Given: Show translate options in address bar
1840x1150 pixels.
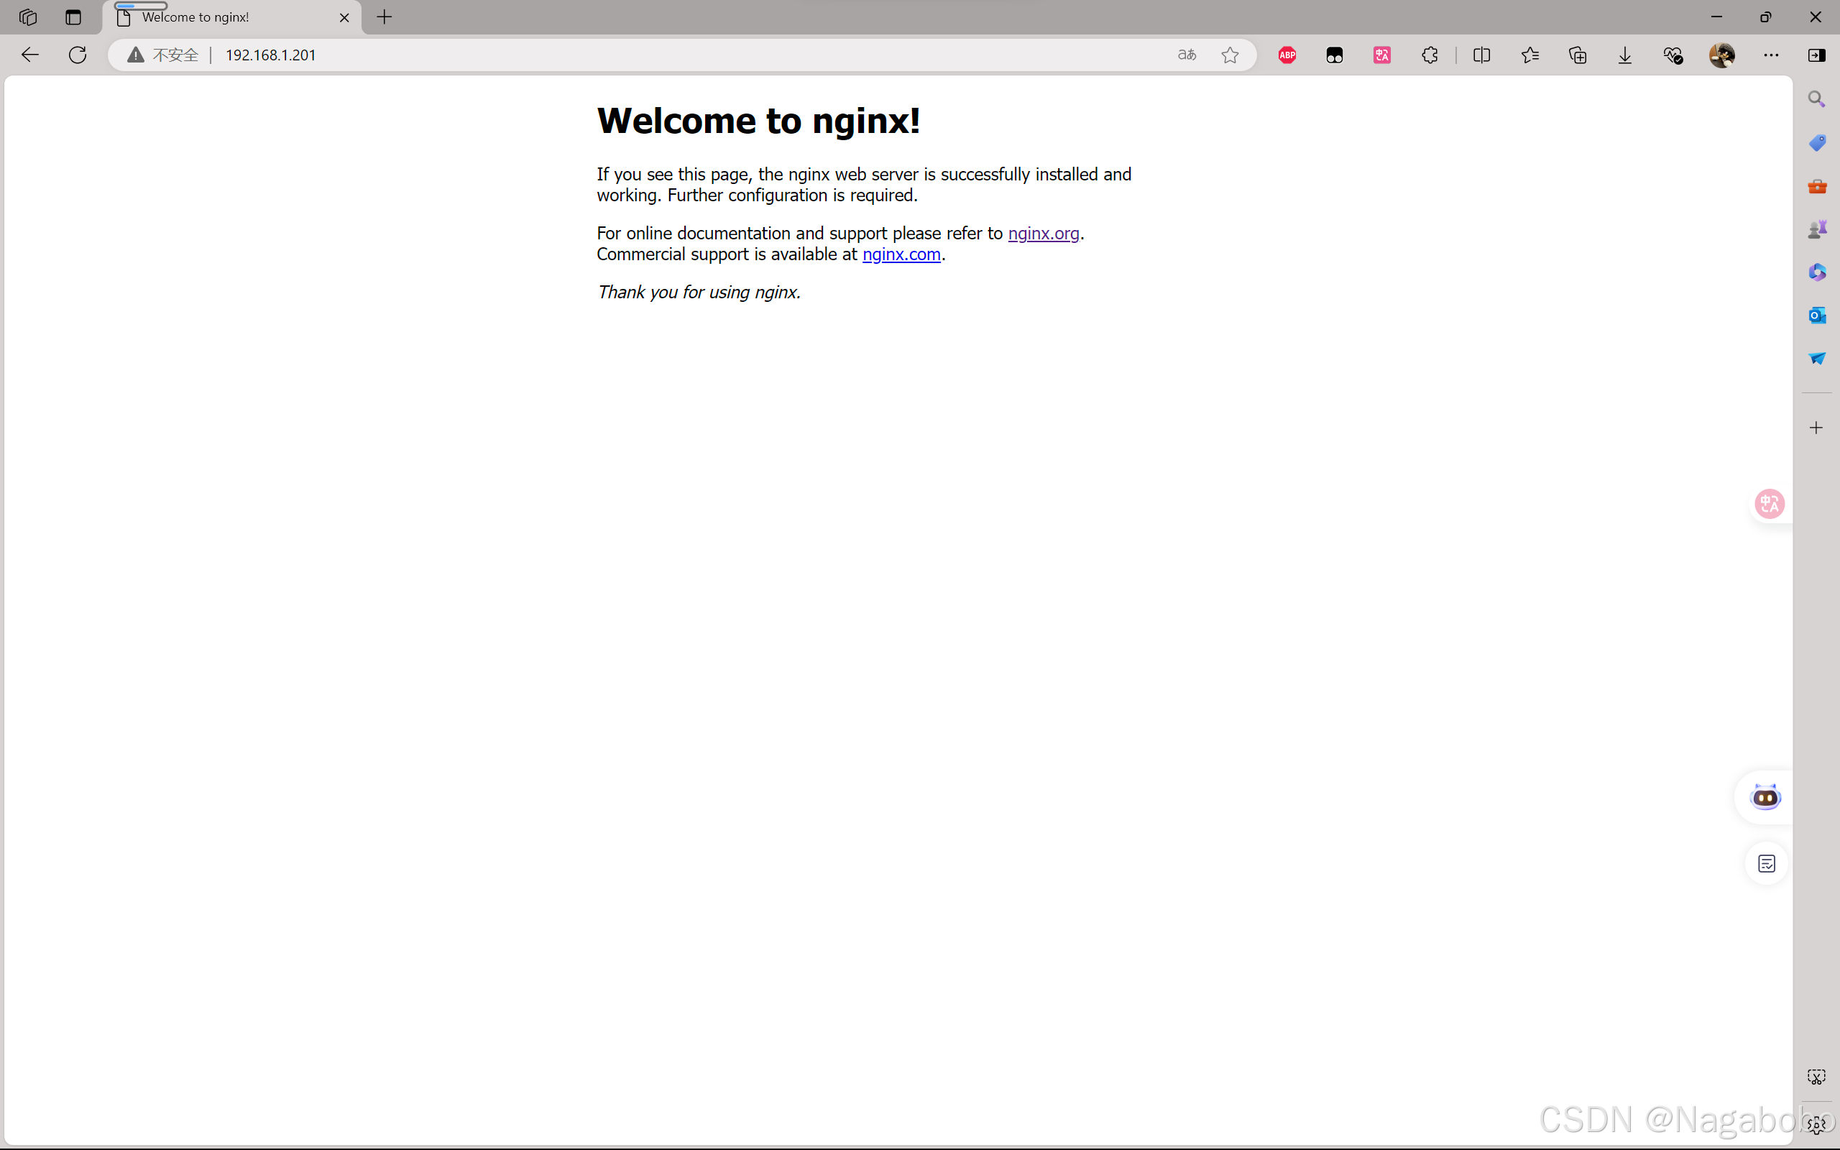Looking at the screenshot, I should tap(1186, 55).
